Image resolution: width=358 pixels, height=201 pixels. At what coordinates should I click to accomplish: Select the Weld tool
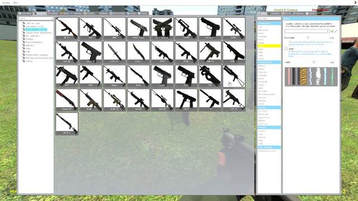(261, 55)
